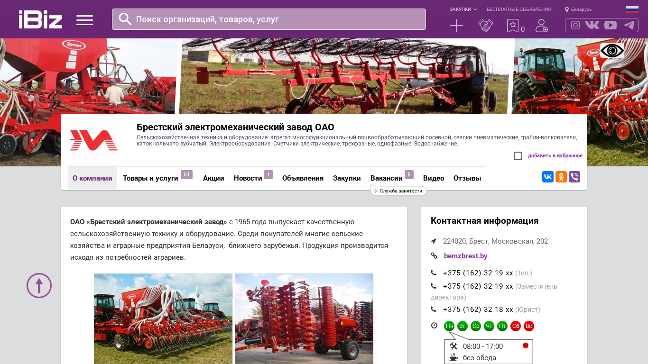Screen dimensions: 648x364
Task: Click the website link chain icon
Action: (434, 256)
